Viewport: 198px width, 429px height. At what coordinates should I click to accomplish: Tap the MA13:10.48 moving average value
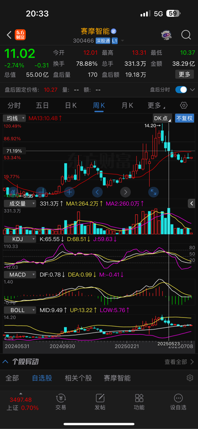click(x=45, y=118)
